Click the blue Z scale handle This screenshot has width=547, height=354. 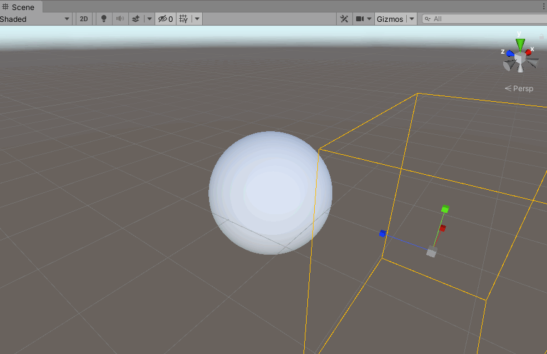pyautogui.click(x=382, y=234)
